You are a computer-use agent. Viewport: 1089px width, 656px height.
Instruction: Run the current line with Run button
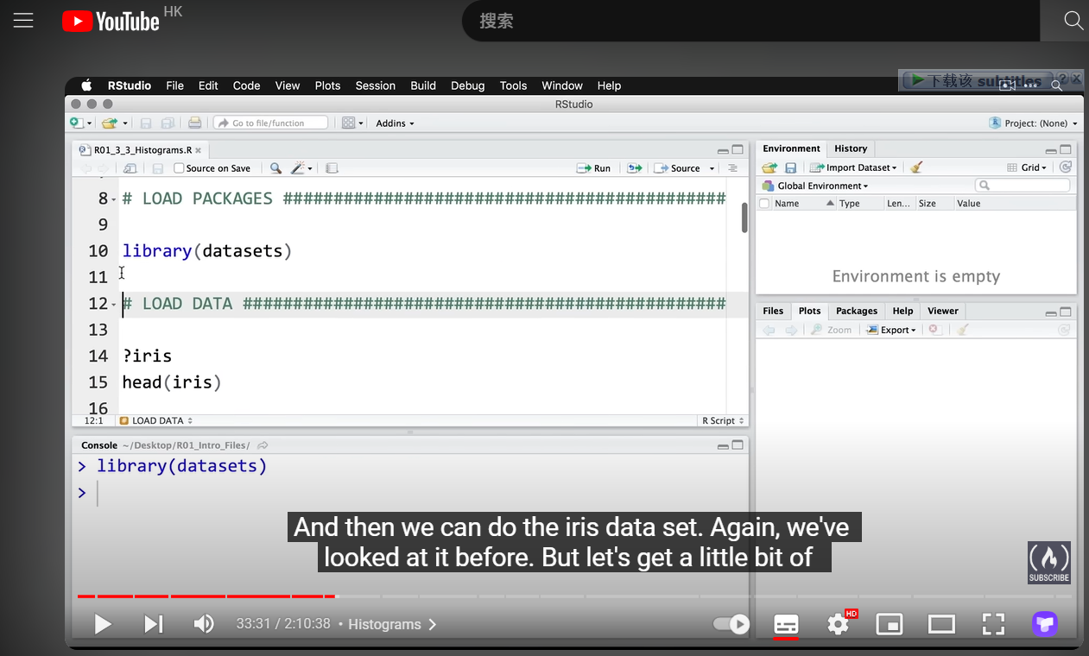pyautogui.click(x=595, y=168)
